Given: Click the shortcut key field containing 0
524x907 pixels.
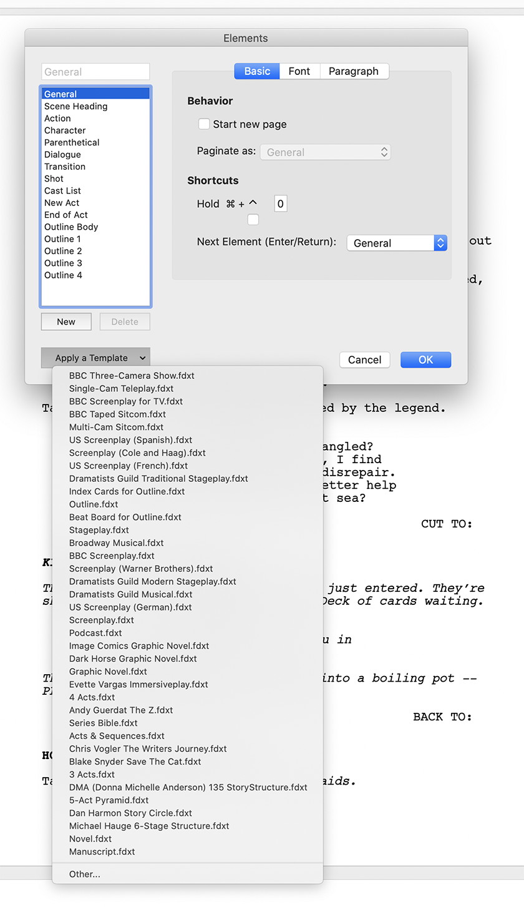Looking at the screenshot, I should click(280, 204).
